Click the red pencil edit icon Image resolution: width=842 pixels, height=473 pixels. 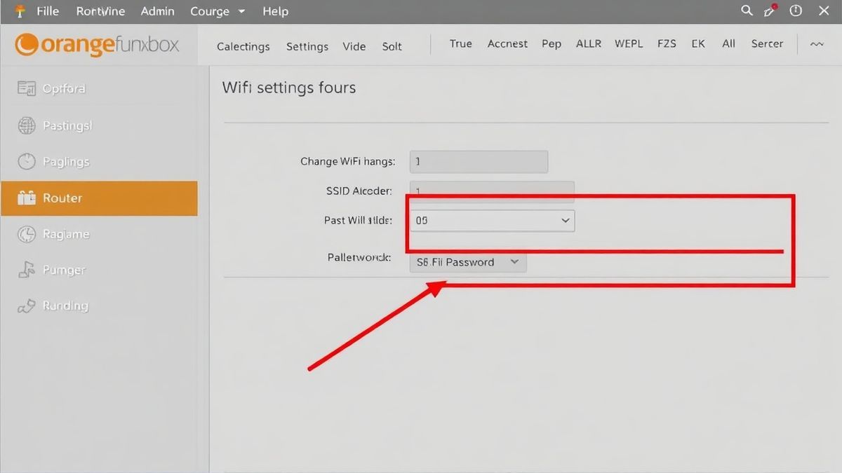771,11
